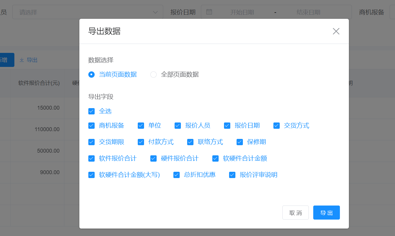Uncheck the 商机报备 field checkbox
The height and width of the screenshot is (236, 395).
coord(92,126)
